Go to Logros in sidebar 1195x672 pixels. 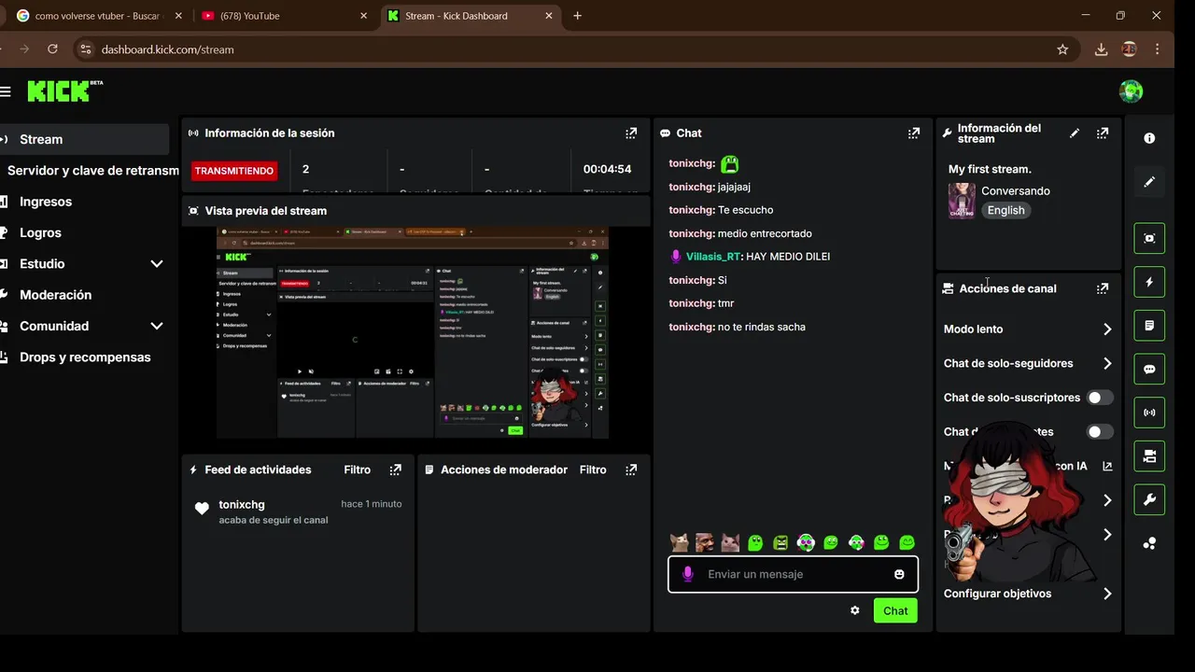pyautogui.click(x=40, y=232)
